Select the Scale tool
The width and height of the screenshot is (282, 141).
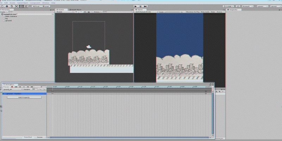coord(16,6)
